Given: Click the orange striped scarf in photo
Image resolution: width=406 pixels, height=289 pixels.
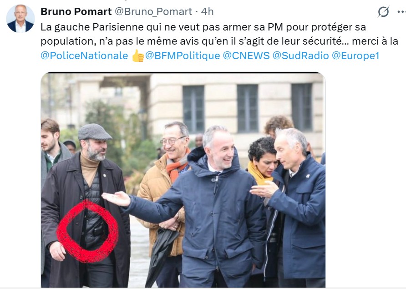Looking at the screenshot, I should pos(177,165).
